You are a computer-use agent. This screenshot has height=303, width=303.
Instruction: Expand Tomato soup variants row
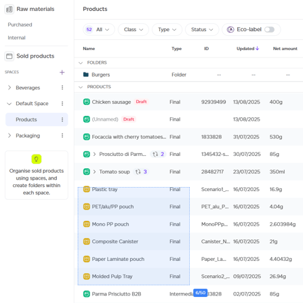pyautogui.click(x=94, y=171)
